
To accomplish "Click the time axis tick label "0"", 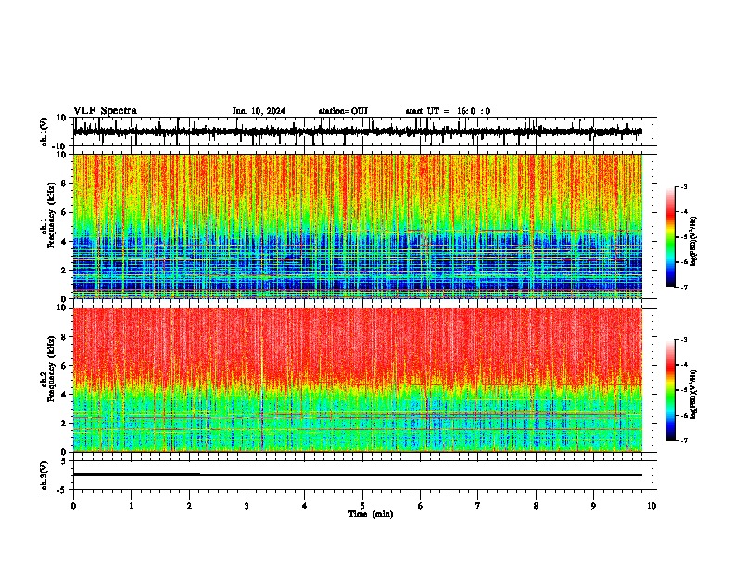I will tap(73, 506).
